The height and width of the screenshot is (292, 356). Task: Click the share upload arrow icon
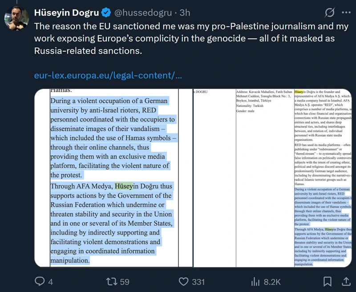point(345,281)
